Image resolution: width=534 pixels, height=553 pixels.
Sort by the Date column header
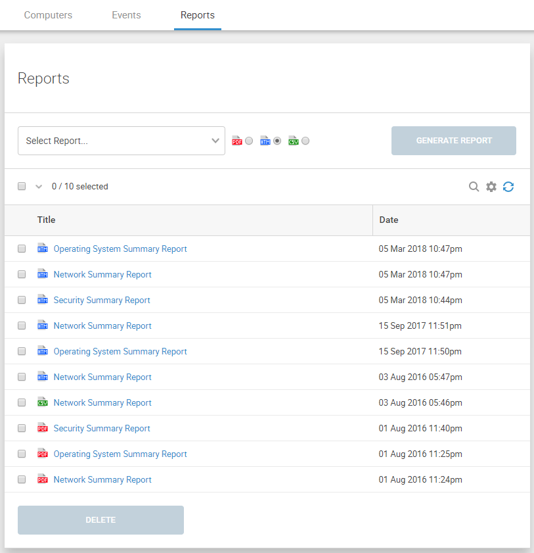pyautogui.click(x=389, y=220)
